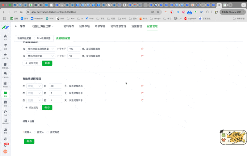Switch to the 物料信息管理 tab
The image size is (247, 156).
click(x=119, y=26)
